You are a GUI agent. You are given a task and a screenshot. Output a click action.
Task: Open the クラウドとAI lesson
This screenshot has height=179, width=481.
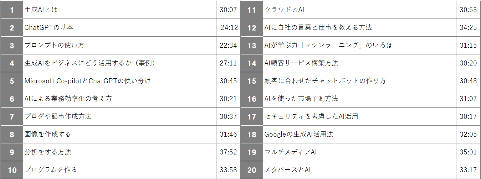click(x=284, y=10)
